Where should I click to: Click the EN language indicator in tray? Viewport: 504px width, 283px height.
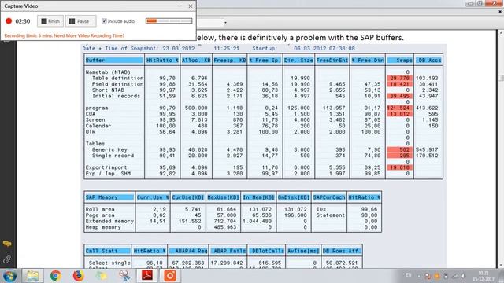click(x=409, y=275)
